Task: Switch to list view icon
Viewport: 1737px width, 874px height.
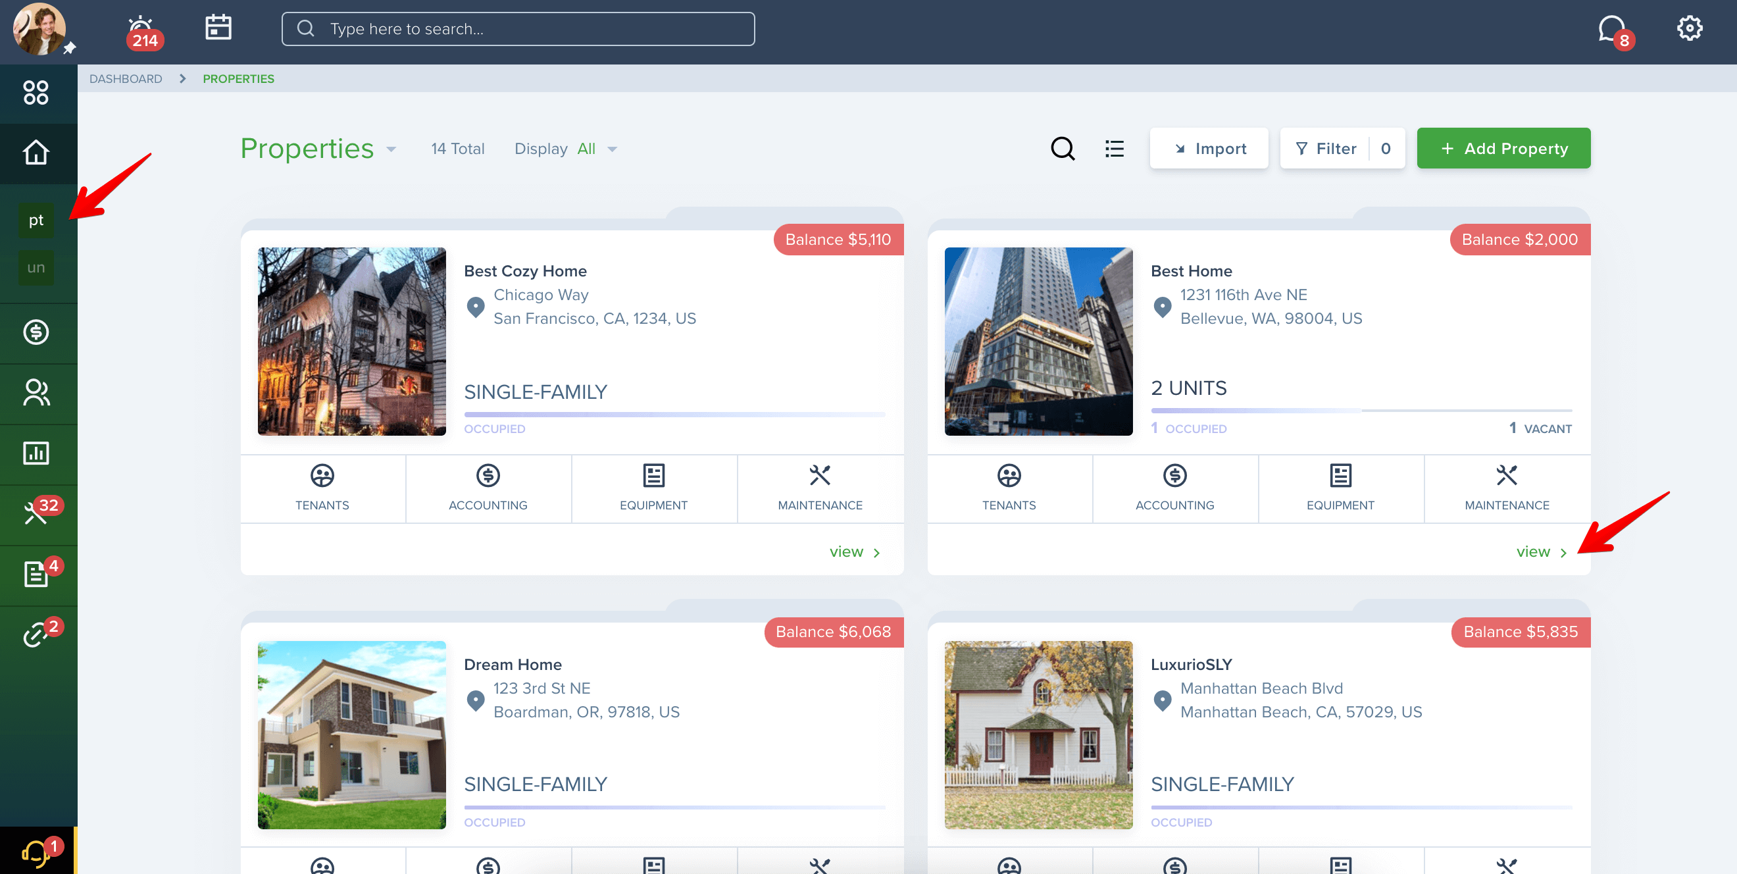Action: pyautogui.click(x=1114, y=148)
